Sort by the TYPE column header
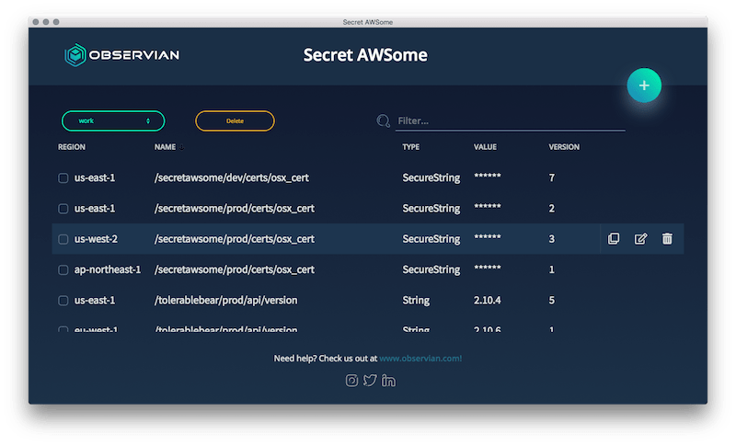The width and height of the screenshot is (736, 445). (410, 147)
